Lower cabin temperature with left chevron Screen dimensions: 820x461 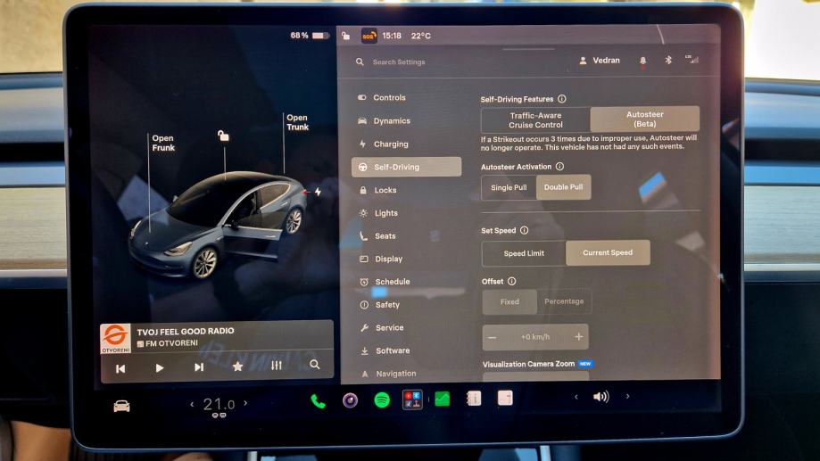pyautogui.click(x=192, y=404)
